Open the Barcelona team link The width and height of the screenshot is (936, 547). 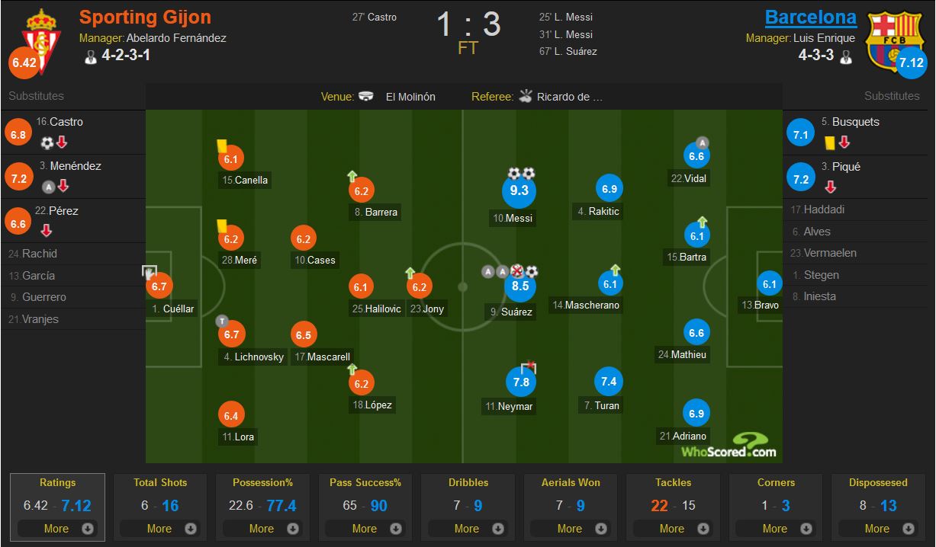pos(810,17)
